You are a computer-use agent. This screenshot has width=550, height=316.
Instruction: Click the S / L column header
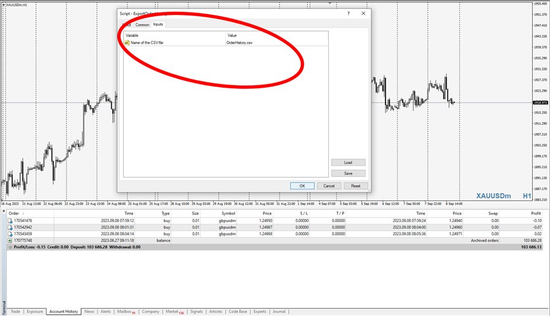[304, 214]
